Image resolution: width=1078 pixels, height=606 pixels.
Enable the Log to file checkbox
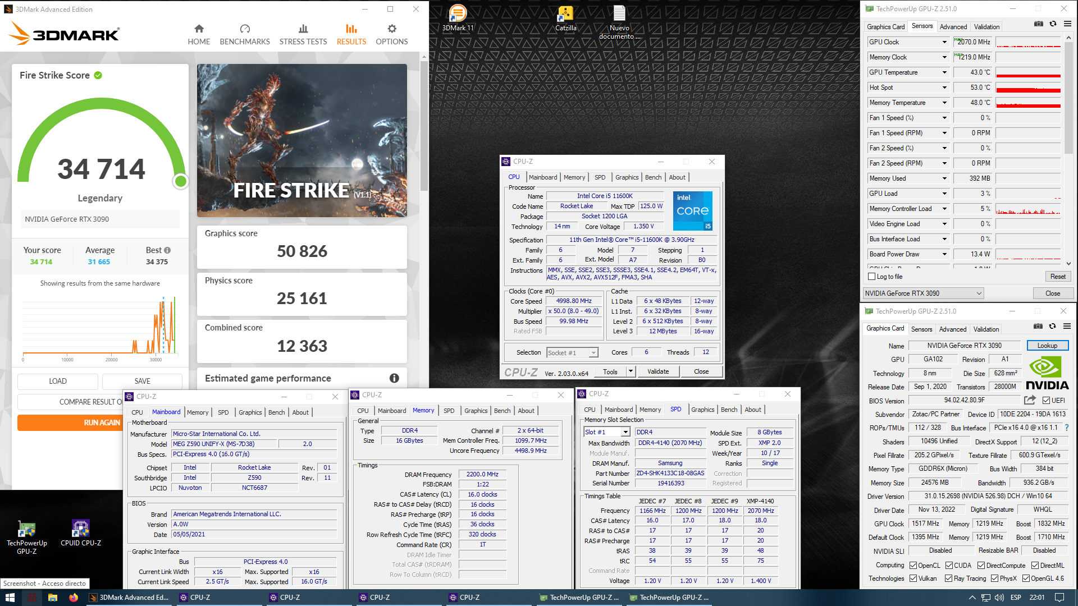(x=872, y=277)
